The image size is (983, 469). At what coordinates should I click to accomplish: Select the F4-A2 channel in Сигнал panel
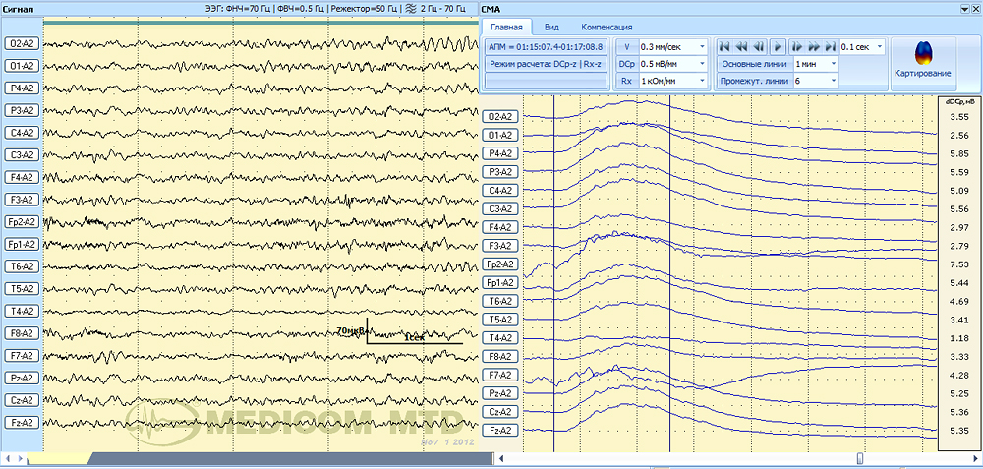22,177
